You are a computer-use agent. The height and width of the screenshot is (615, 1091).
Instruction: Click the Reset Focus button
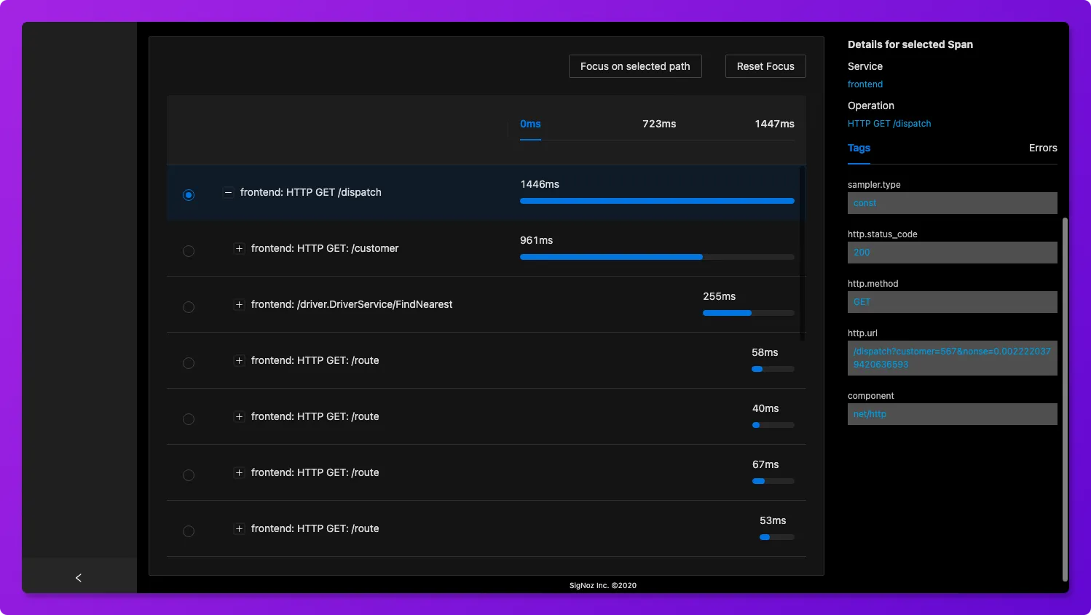pos(765,66)
